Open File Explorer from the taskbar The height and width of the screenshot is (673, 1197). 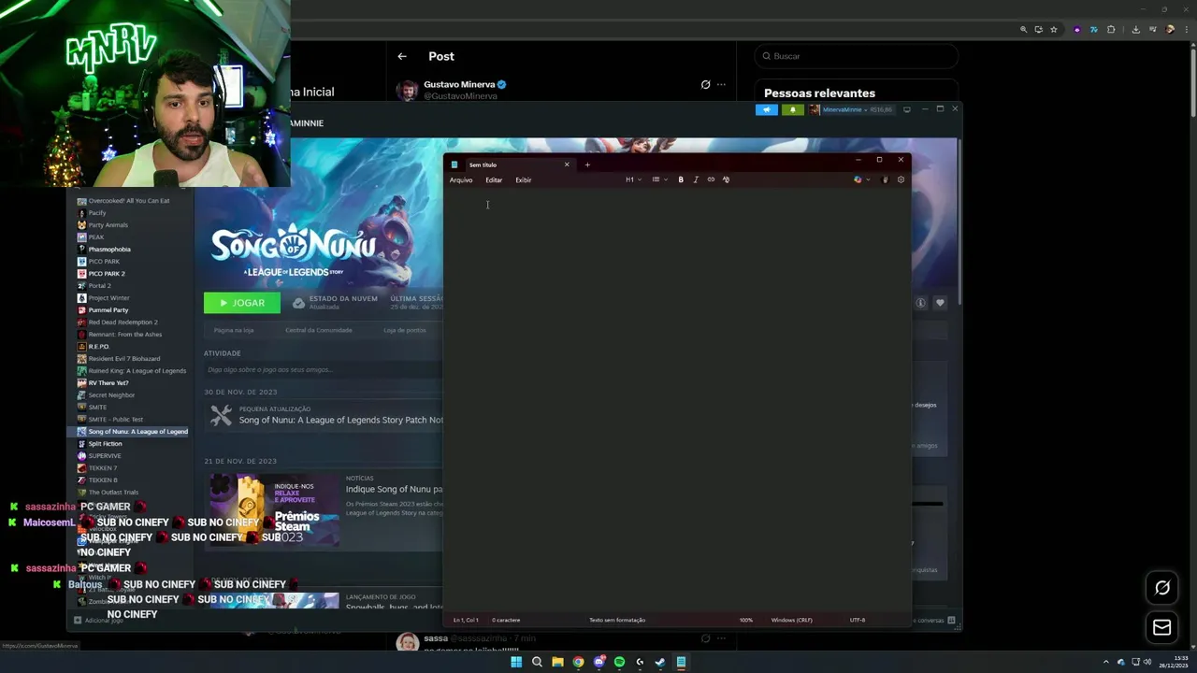click(x=557, y=662)
